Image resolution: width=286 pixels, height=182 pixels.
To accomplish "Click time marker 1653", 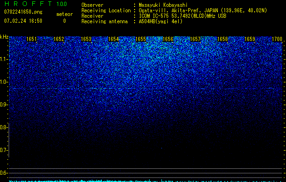I will 86,39.
